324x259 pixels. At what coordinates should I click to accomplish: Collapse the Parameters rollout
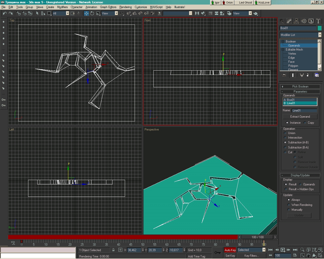pos(300,92)
